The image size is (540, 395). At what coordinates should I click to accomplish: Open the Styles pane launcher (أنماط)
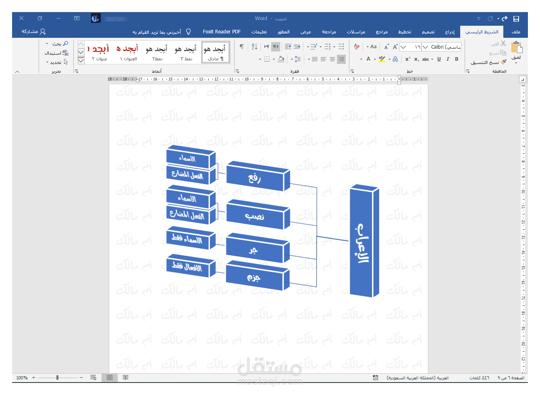pyautogui.click(x=77, y=71)
